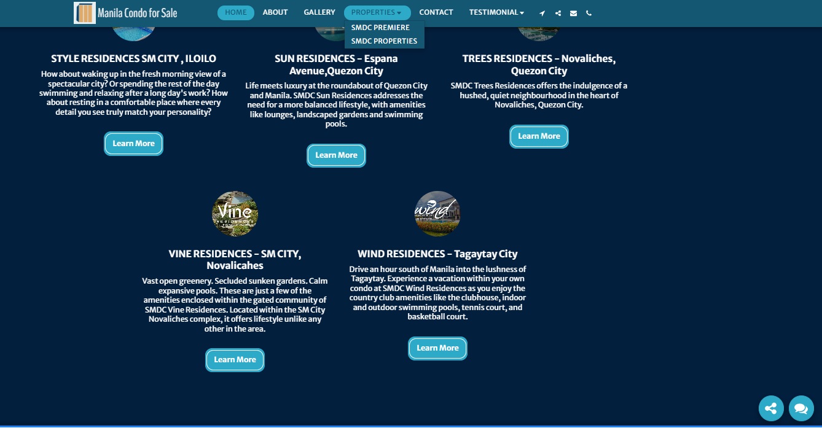The height and width of the screenshot is (428, 822).
Task: Click the Wind Residences circular logo
Action: (x=437, y=214)
